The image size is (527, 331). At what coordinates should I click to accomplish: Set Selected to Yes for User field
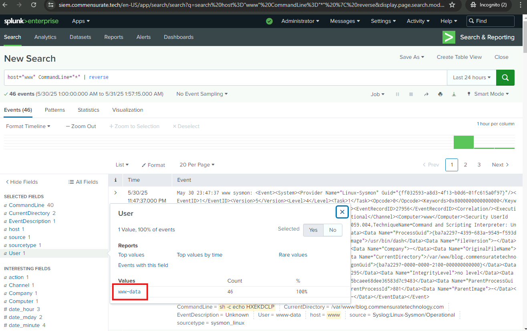[313, 230]
